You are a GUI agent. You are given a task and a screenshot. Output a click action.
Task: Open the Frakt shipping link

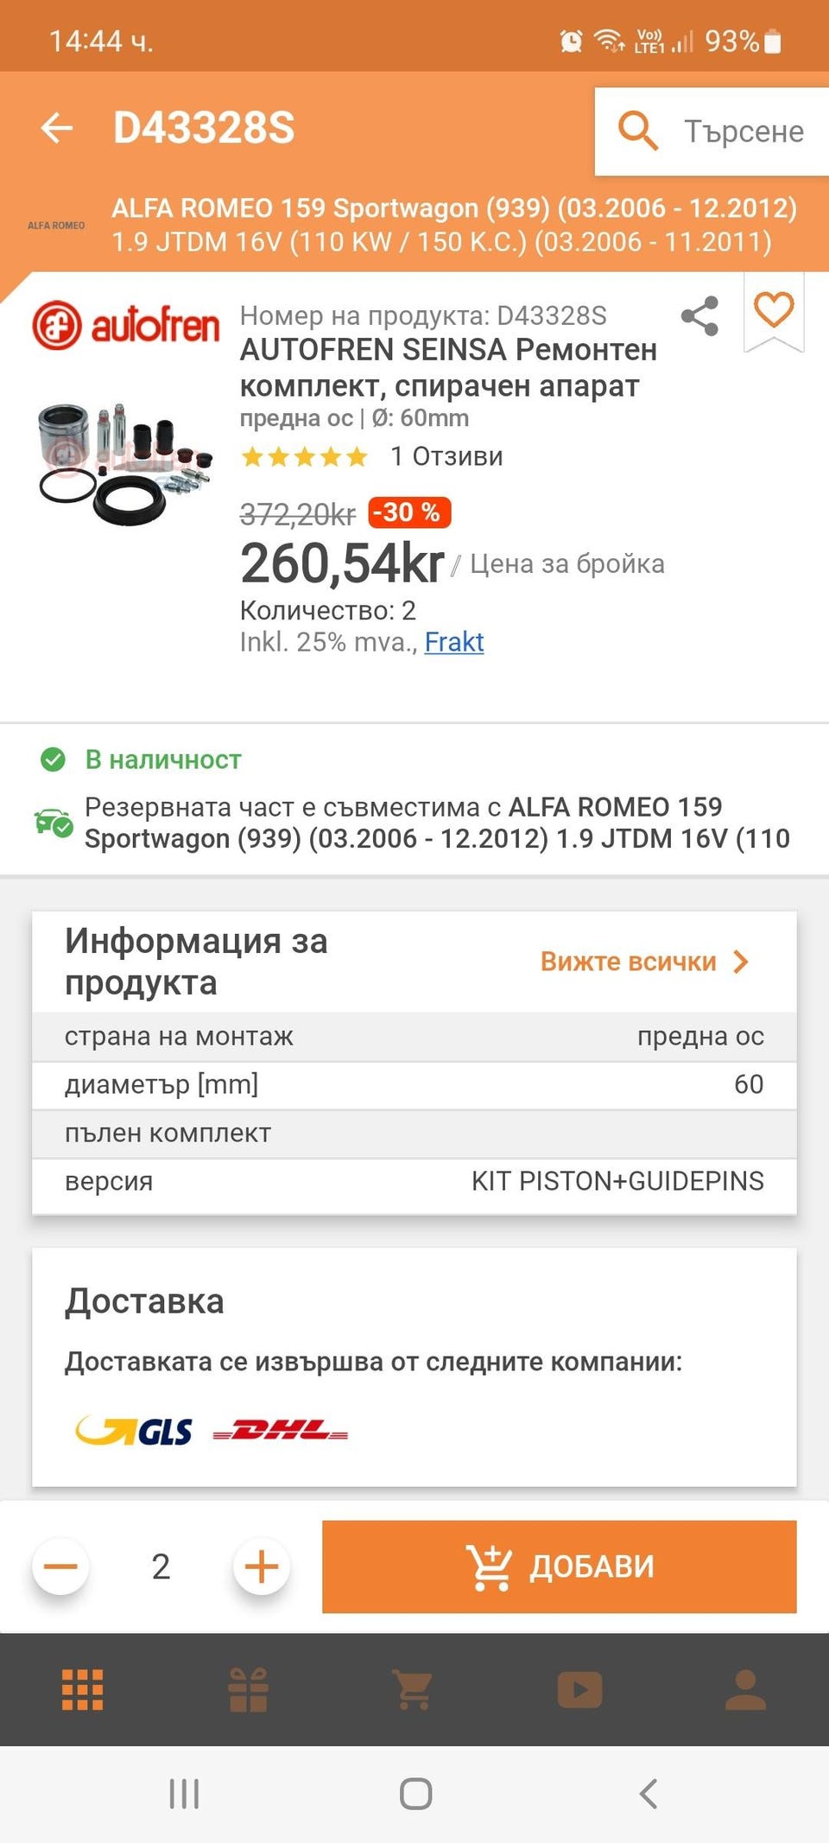click(x=454, y=642)
